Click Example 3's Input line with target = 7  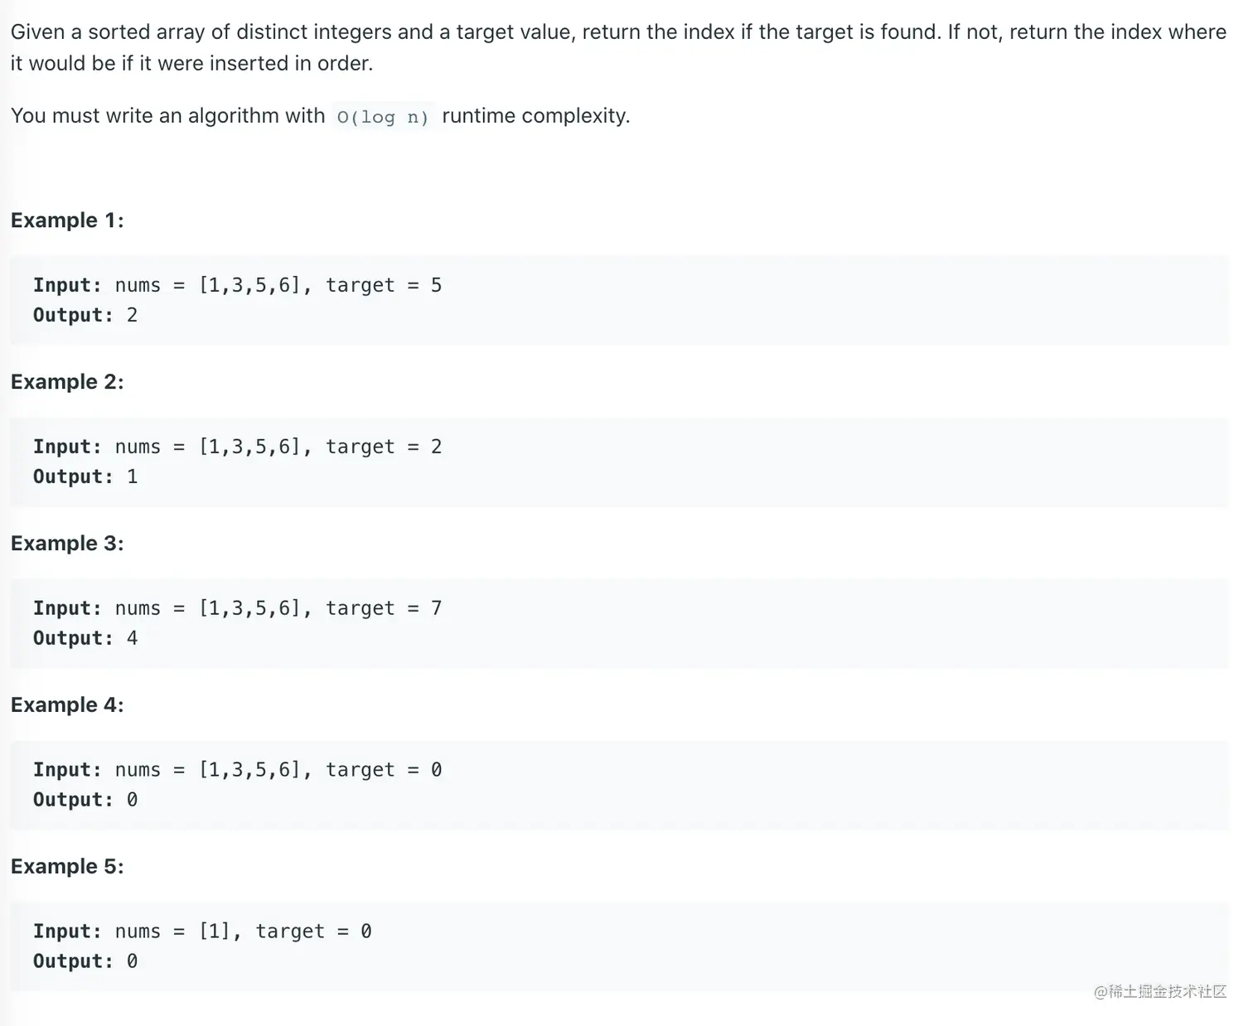click(x=237, y=608)
